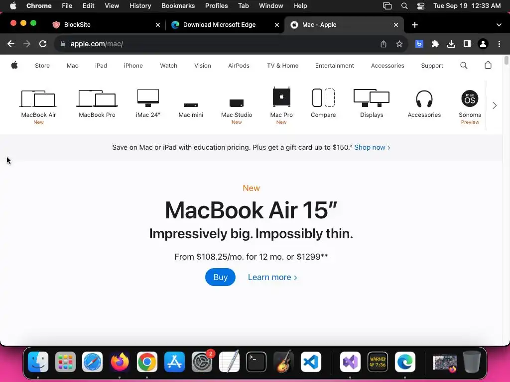Go to Store in Apple navigation
510x382 pixels.
pyautogui.click(x=42, y=66)
